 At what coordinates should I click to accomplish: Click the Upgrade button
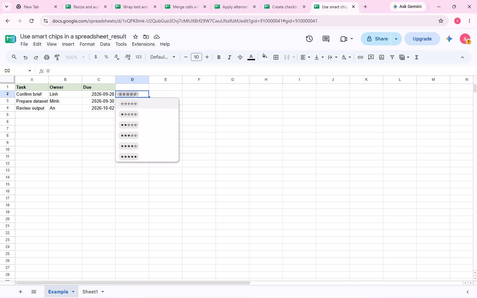pyautogui.click(x=422, y=39)
